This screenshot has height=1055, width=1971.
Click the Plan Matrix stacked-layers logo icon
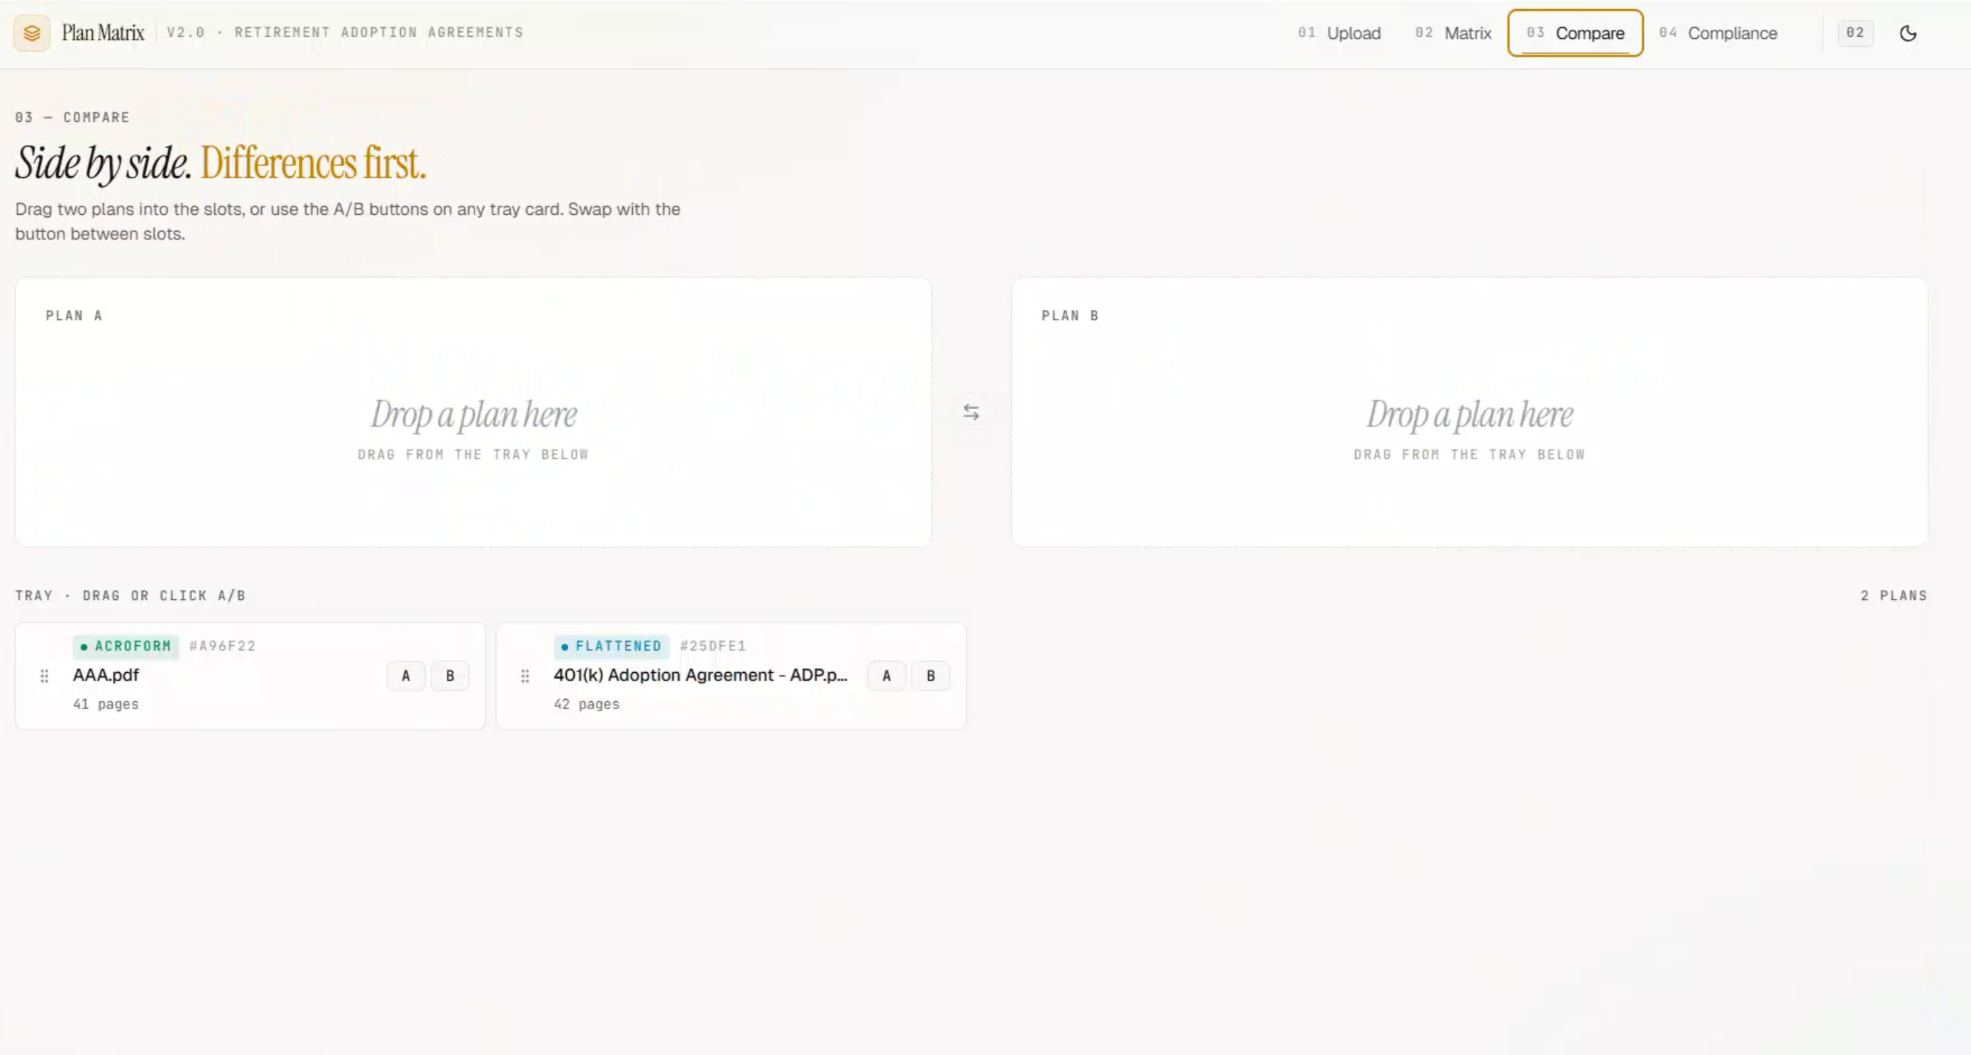point(31,33)
